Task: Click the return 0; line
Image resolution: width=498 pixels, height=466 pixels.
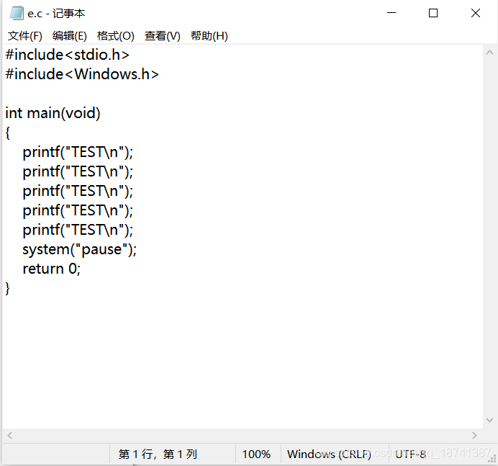Action: coord(51,269)
